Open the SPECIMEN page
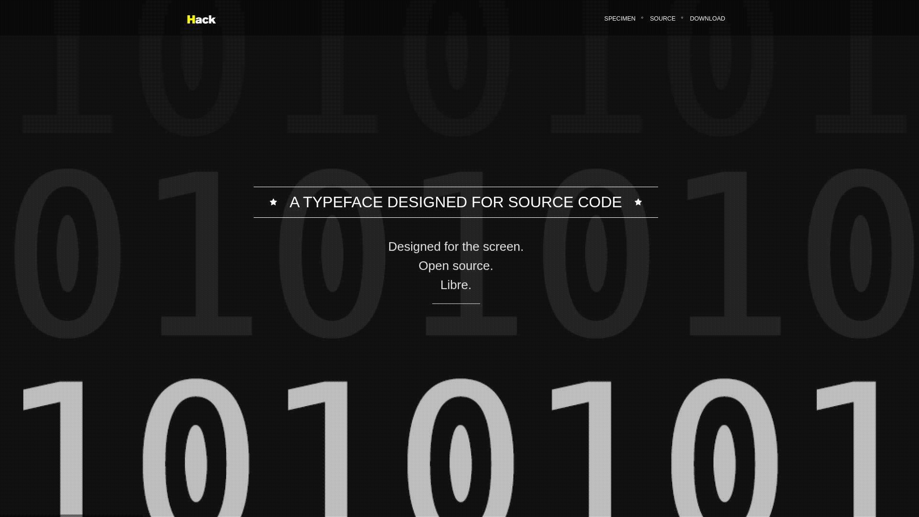Image resolution: width=919 pixels, height=517 pixels. pyautogui.click(x=619, y=19)
